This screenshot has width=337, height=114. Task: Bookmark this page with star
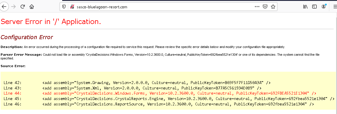click(273, 7)
